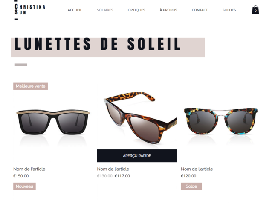The width and height of the screenshot is (275, 206).
Task: Click the Meilleure vente badge
Action: tap(31, 86)
